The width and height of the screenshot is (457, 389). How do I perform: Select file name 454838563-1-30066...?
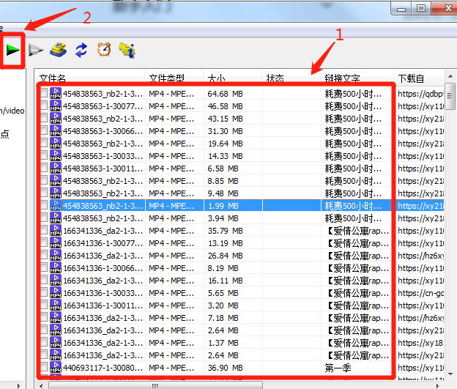point(103,131)
